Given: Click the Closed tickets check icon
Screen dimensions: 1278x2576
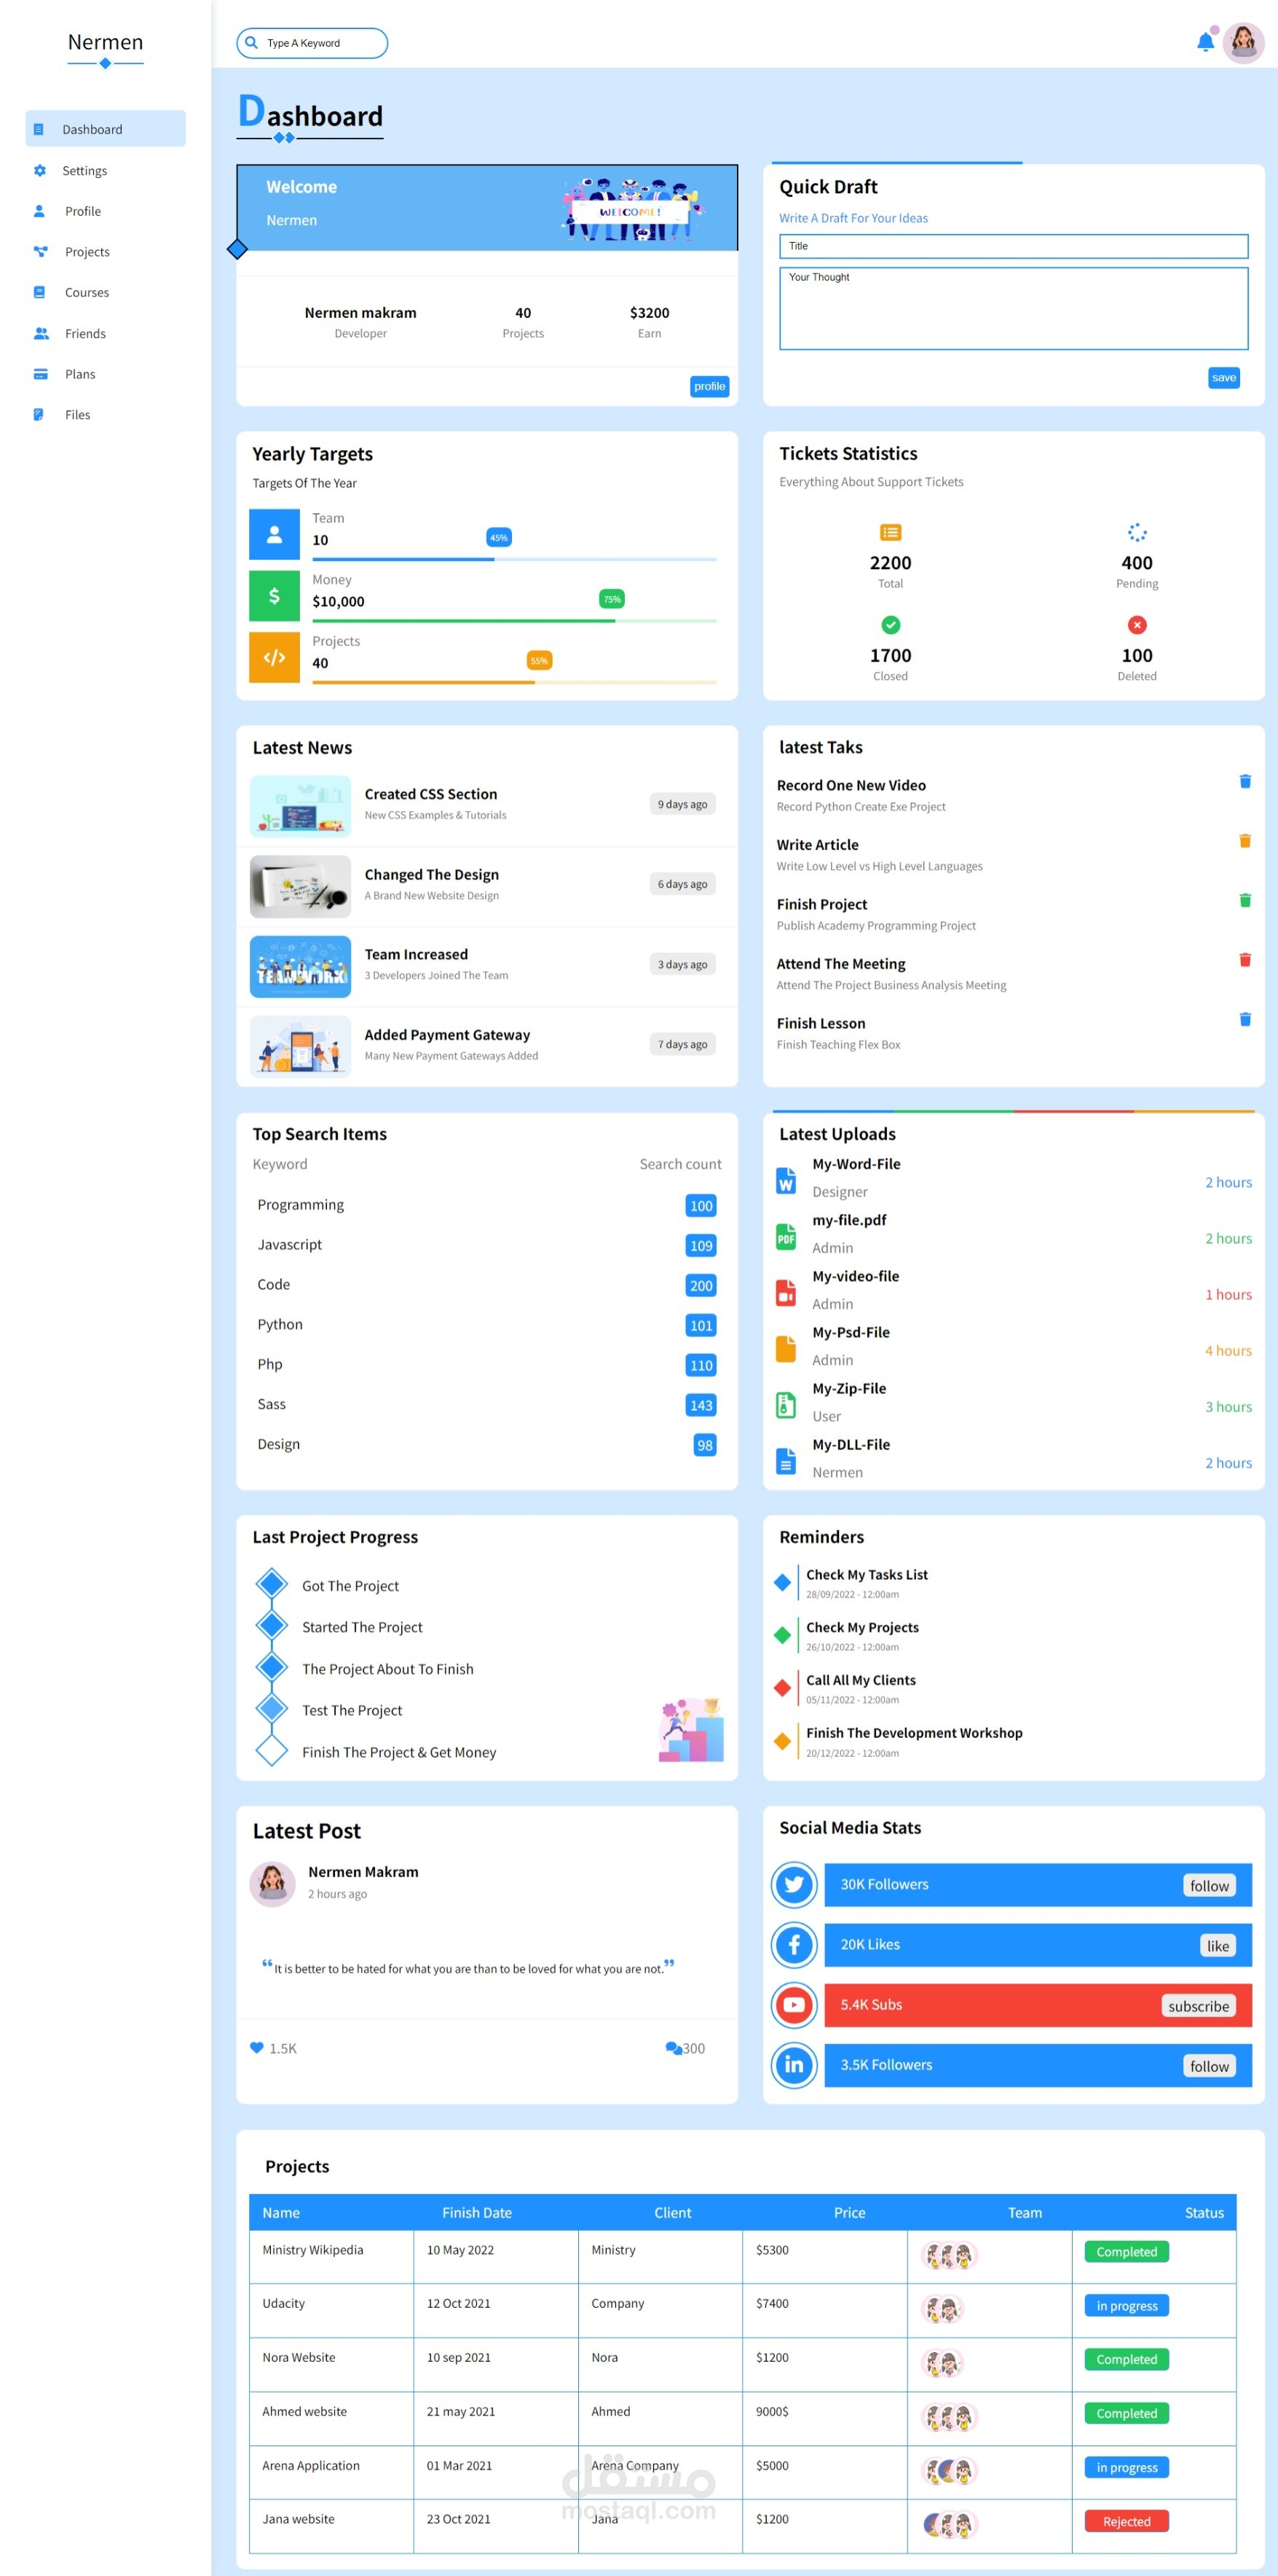Looking at the screenshot, I should coord(891,625).
